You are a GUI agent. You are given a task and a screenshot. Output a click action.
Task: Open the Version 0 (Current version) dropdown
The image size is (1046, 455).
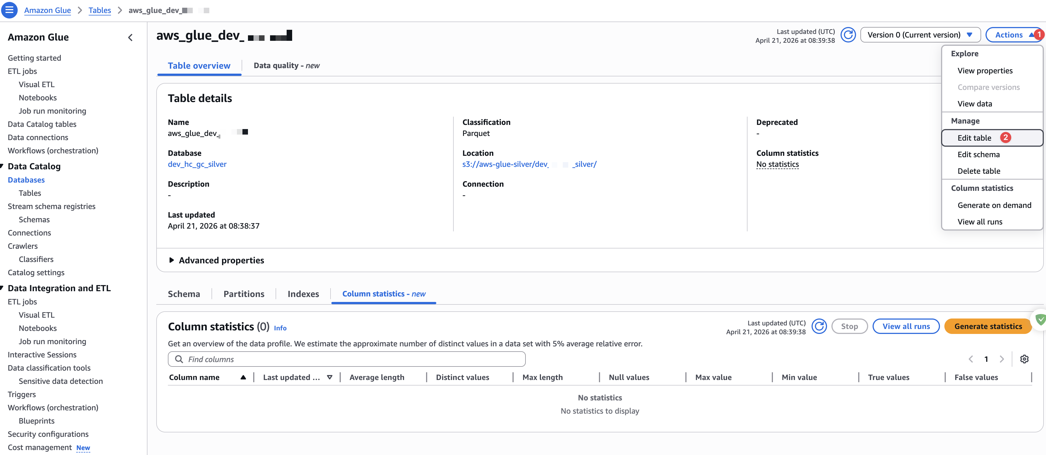tap(920, 35)
